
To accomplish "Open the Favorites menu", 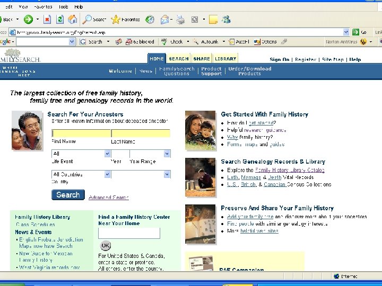I will [x=43, y=7].
